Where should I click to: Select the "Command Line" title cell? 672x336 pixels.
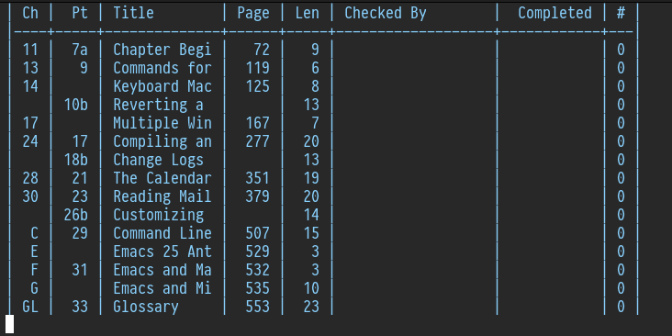point(162,233)
